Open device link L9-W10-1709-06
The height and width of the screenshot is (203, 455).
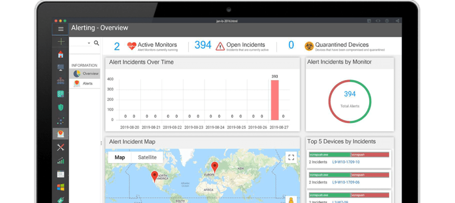tap(346, 182)
